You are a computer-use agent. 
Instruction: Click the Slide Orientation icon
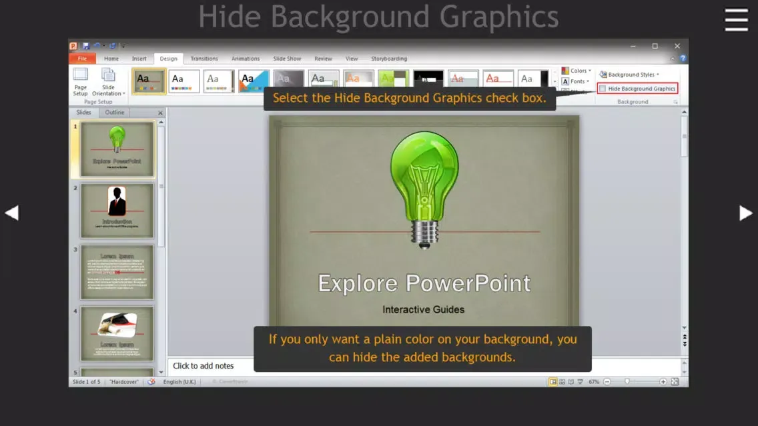pyautogui.click(x=108, y=75)
